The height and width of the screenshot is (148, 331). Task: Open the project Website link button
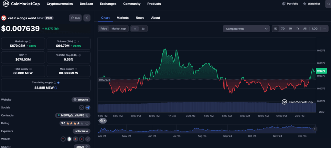[81, 100]
